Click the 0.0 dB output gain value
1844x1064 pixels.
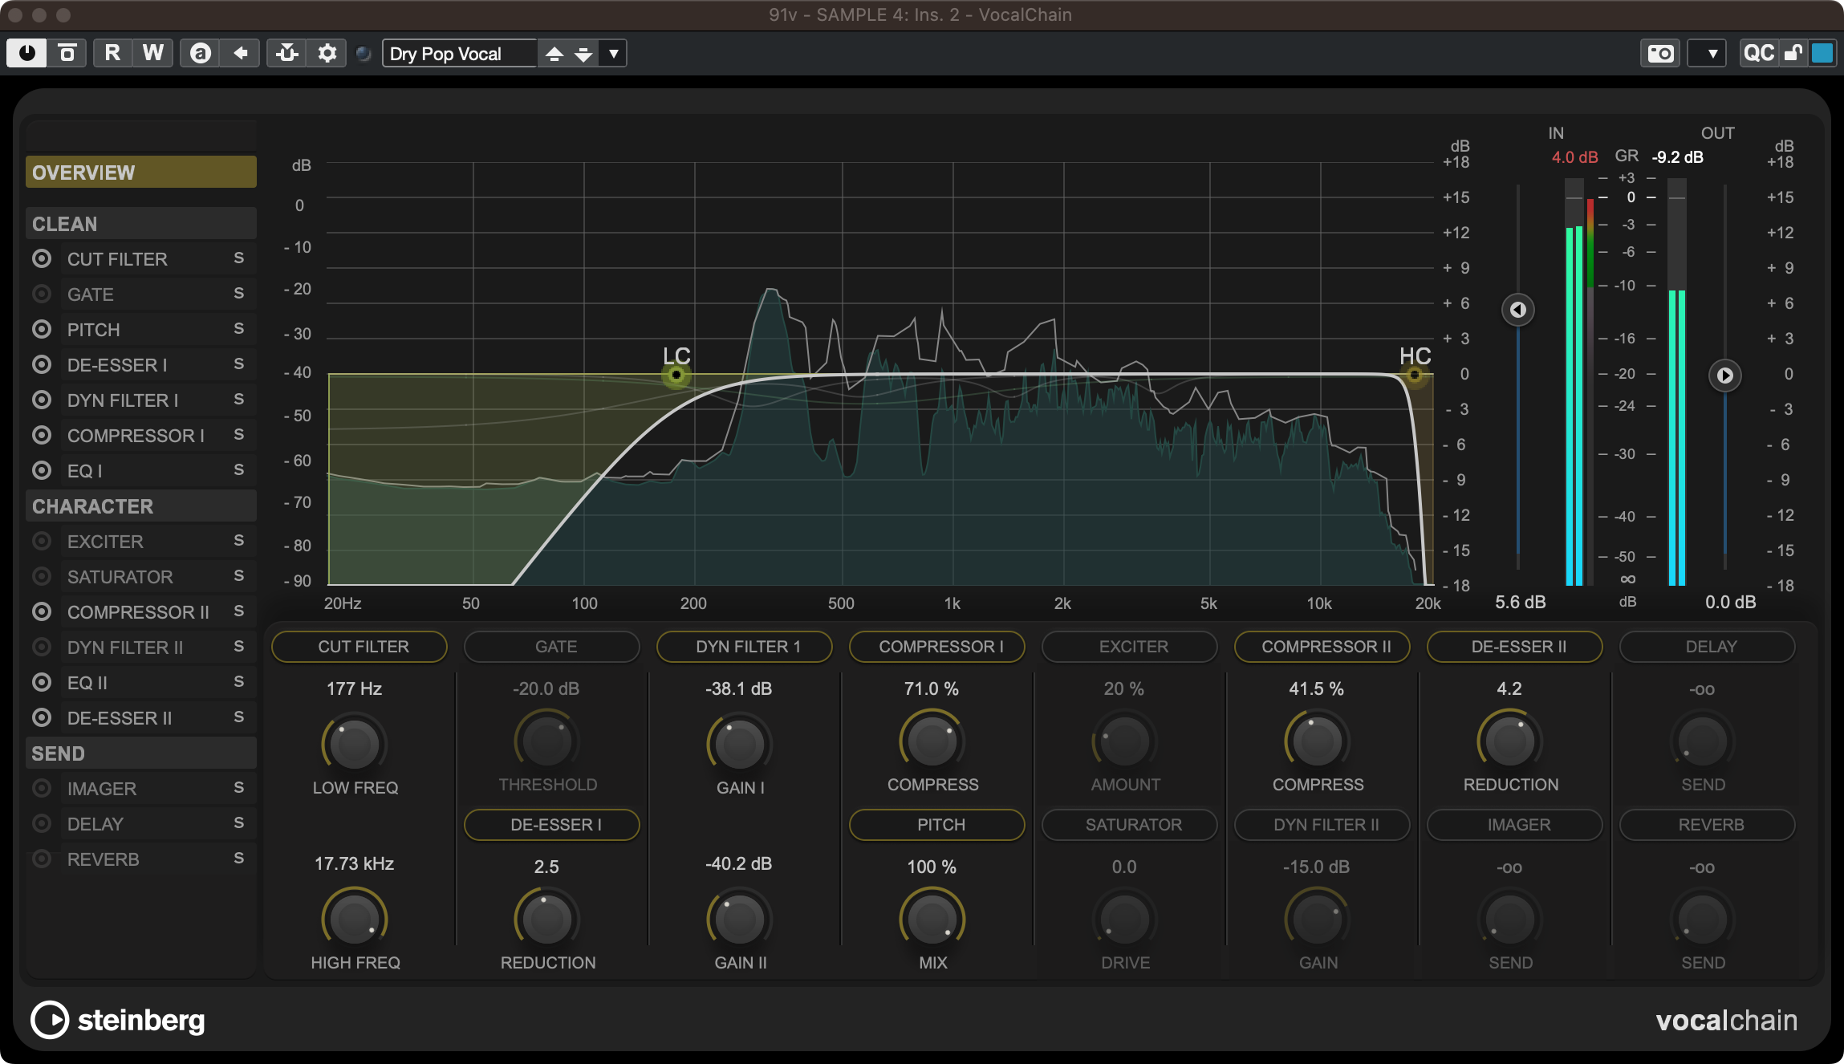pos(1730,602)
